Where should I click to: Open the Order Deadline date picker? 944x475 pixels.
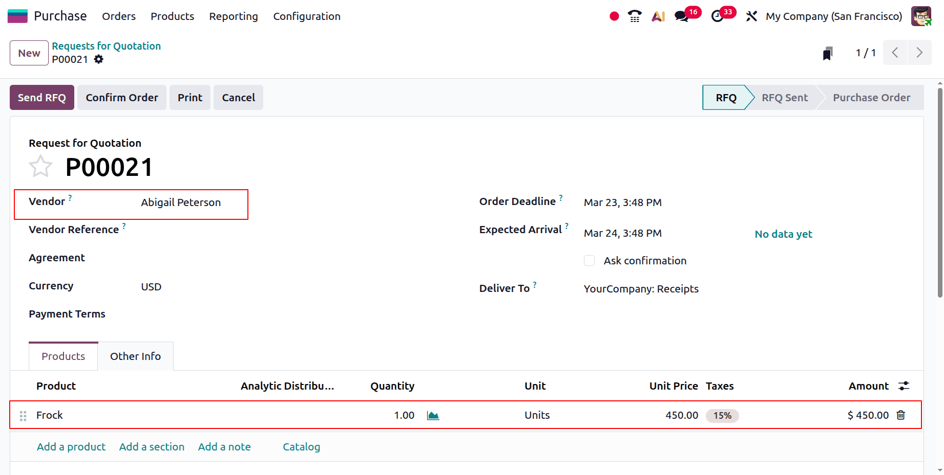coord(623,202)
